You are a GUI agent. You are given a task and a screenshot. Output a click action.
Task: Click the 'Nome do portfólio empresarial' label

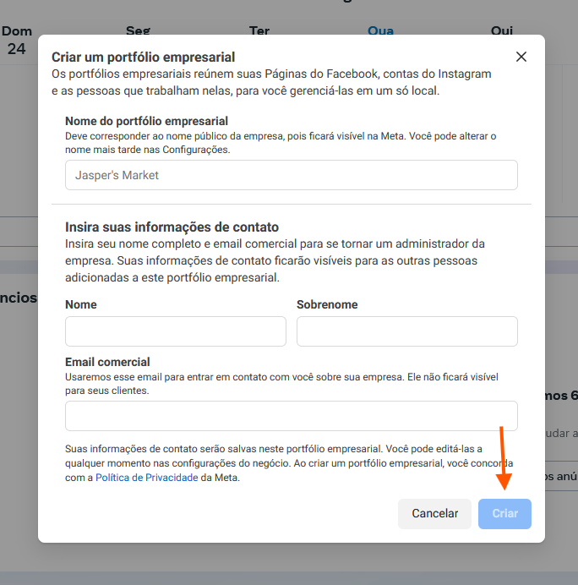[x=146, y=121]
